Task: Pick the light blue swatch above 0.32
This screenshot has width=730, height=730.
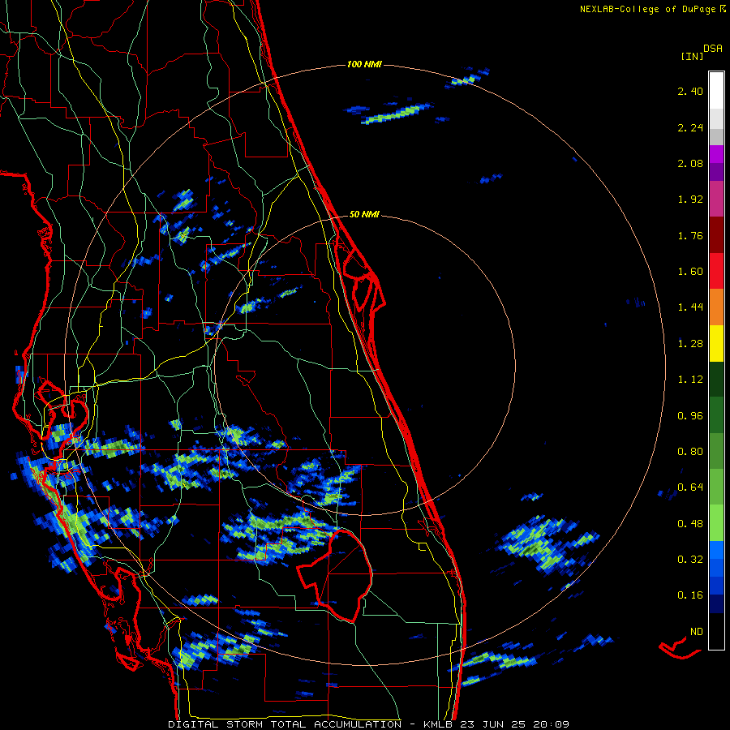Action: pyautogui.click(x=716, y=550)
